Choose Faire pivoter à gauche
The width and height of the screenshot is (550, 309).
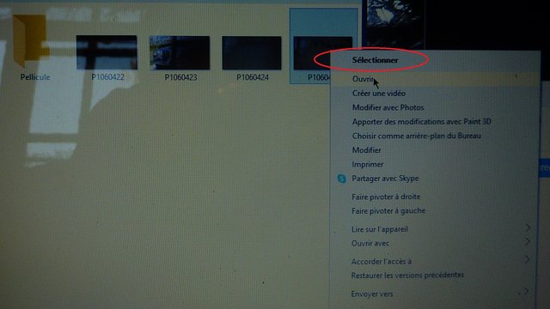click(388, 211)
